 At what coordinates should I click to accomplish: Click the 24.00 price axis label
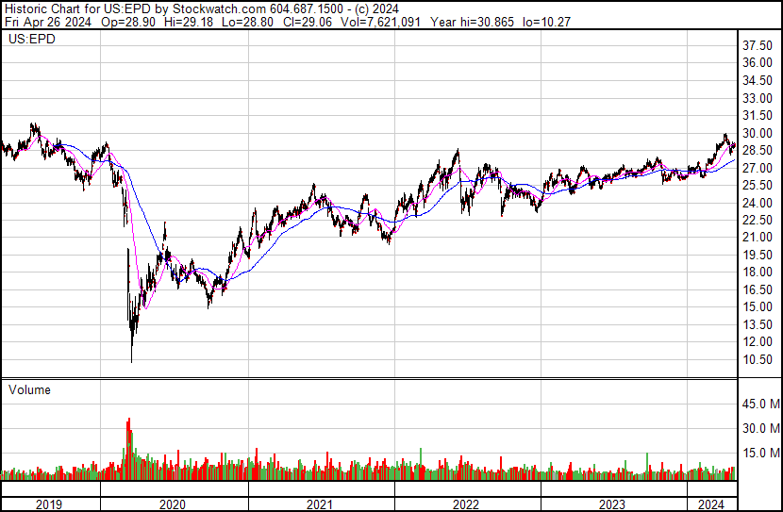(x=758, y=203)
